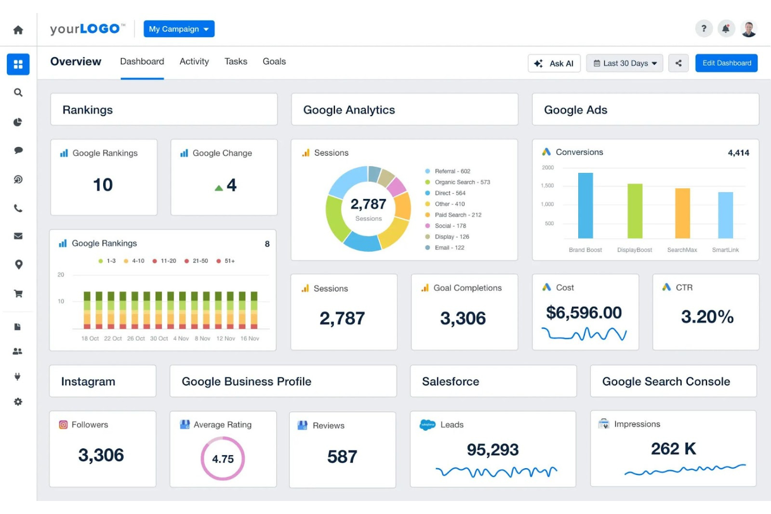Go to the Home icon in sidebar
The height and width of the screenshot is (514, 771).
click(18, 30)
